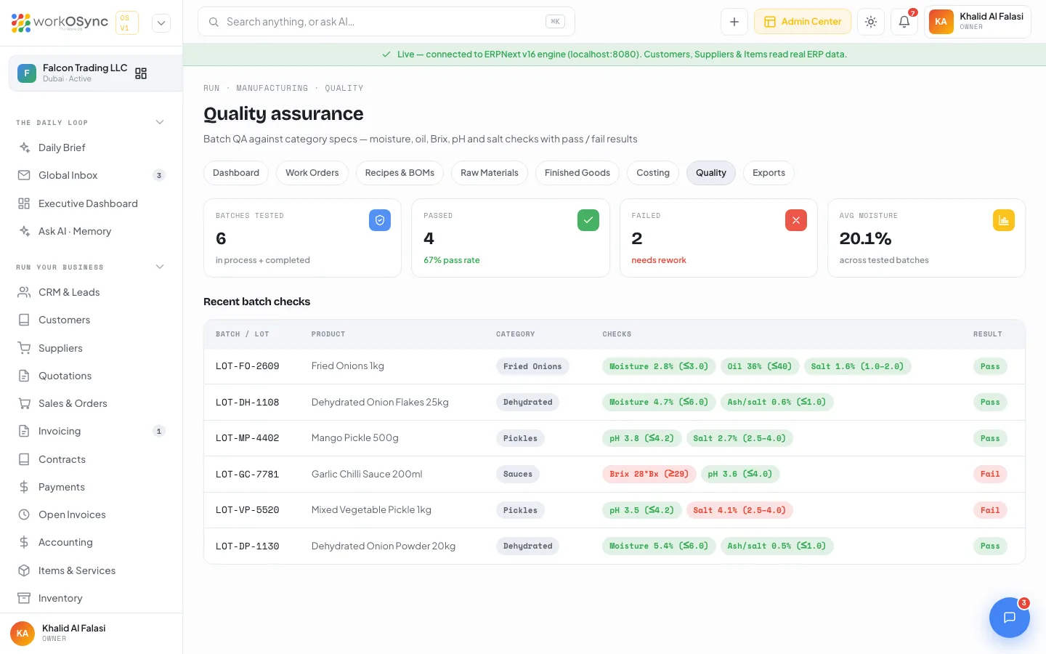The height and width of the screenshot is (654, 1046).
Task: Click the Global Inbox envelope icon
Action: point(24,175)
